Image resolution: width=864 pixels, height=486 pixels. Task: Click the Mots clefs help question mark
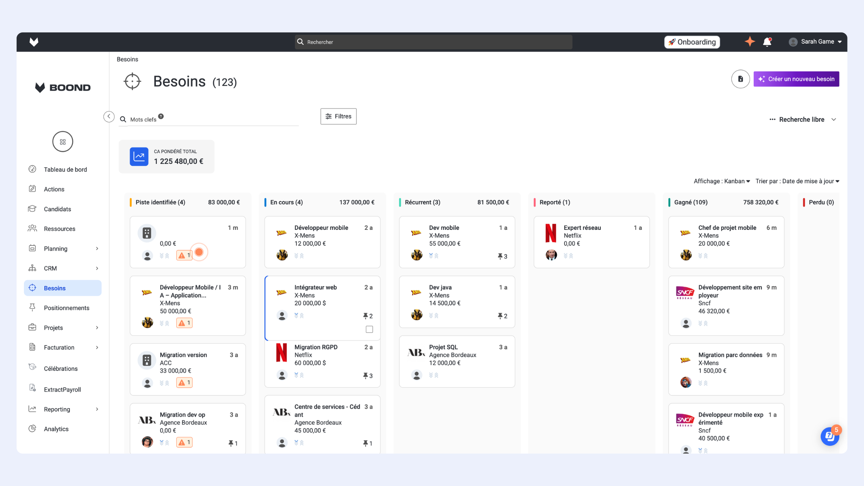click(x=161, y=116)
